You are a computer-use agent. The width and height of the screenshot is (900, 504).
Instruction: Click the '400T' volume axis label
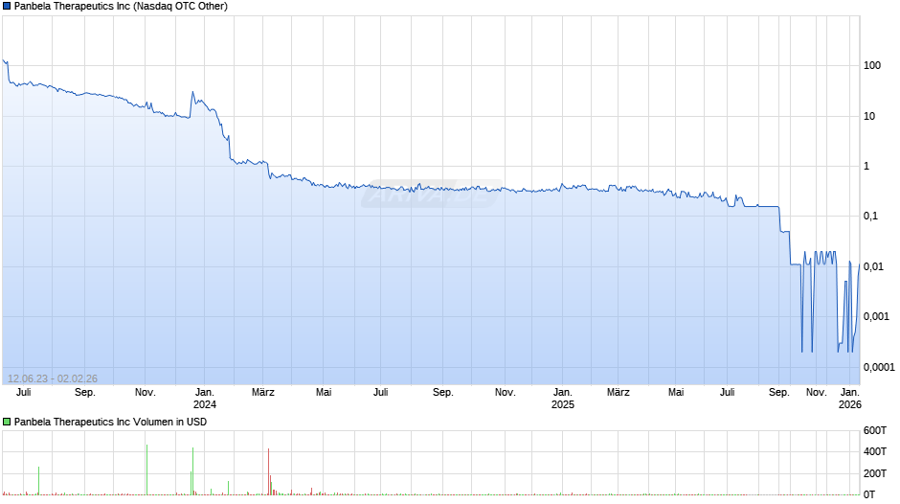(x=875, y=451)
